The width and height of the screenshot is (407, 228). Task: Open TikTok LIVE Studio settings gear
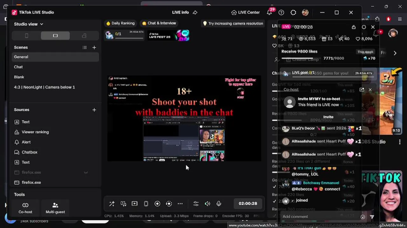[293, 12]
